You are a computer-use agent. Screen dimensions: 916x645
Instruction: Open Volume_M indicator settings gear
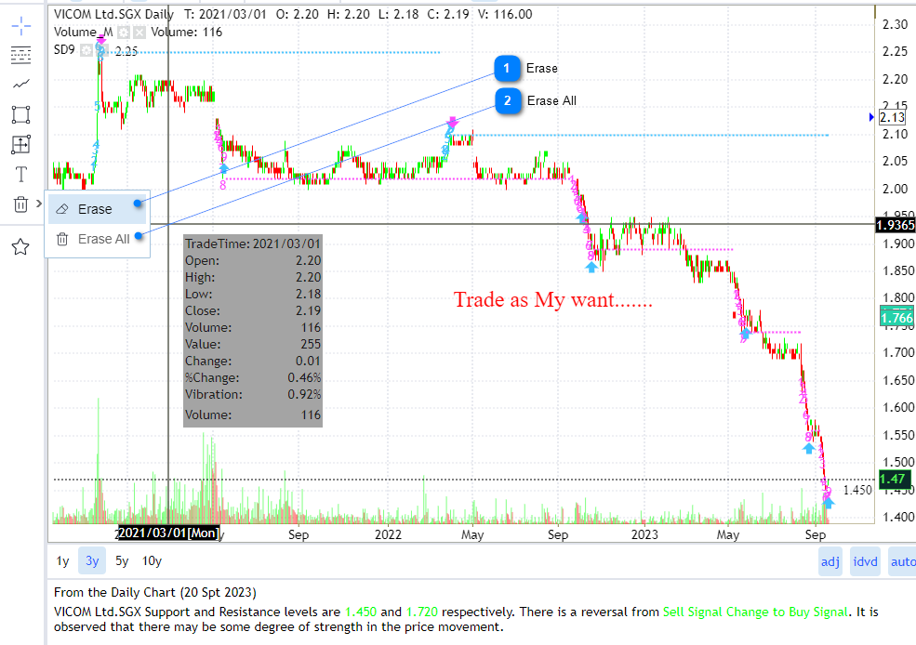124,33
